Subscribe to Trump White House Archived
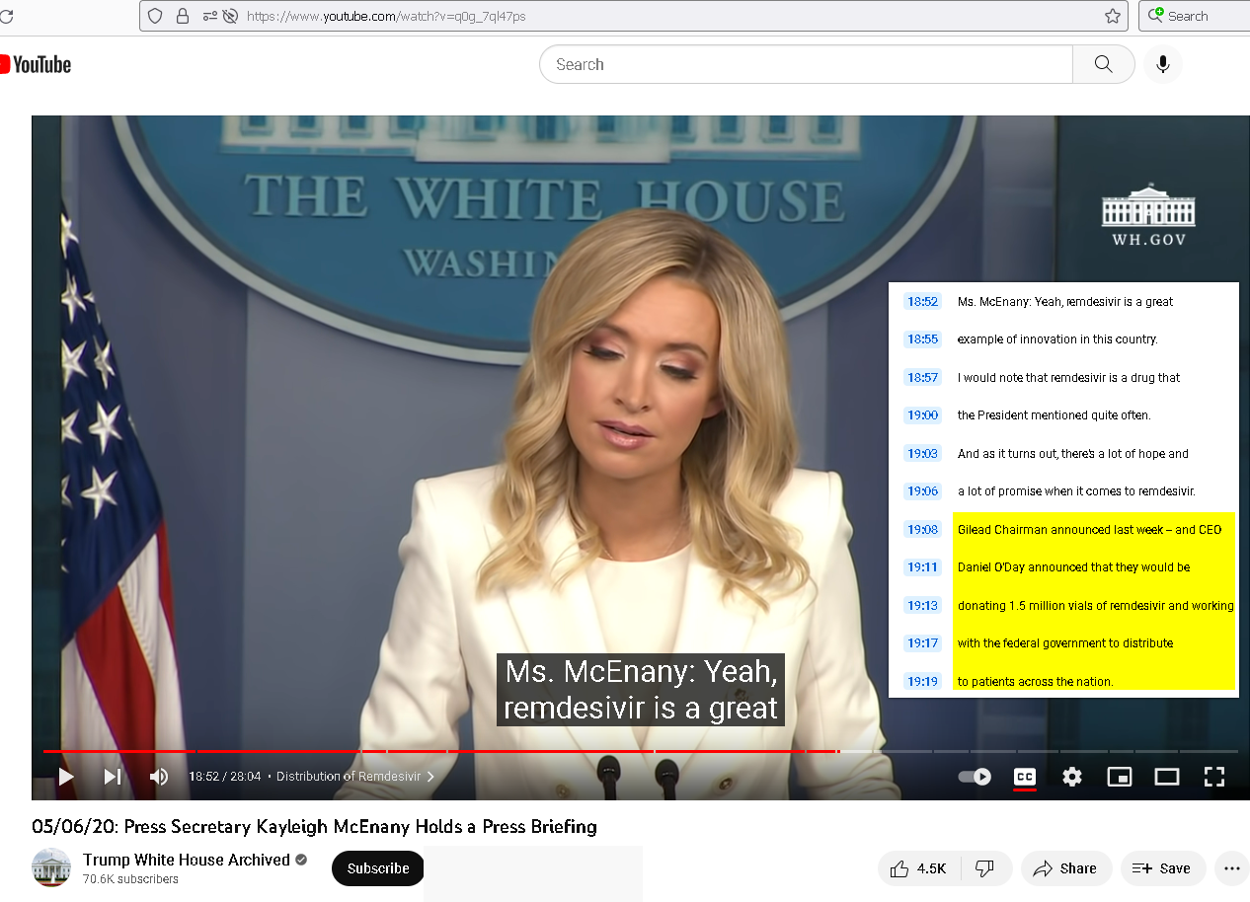 click(x=378, y=868)
